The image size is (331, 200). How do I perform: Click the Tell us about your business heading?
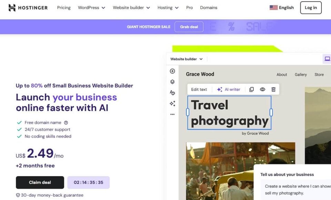click(287, 174)
